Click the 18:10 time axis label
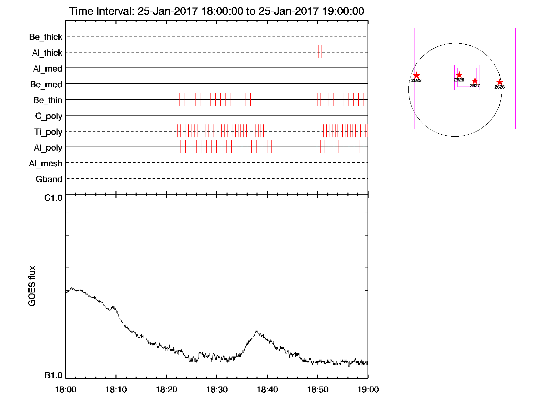 [x=116, y=390]
